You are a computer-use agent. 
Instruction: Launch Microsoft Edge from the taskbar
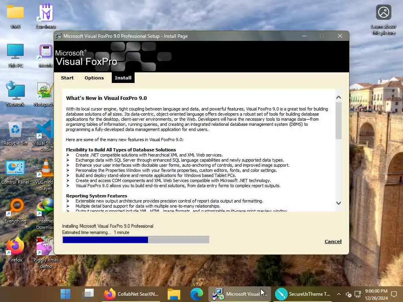click(x=197, y=294)
